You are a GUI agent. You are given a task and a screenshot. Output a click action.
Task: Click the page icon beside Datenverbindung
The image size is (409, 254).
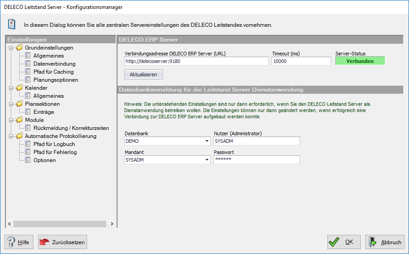28,64
